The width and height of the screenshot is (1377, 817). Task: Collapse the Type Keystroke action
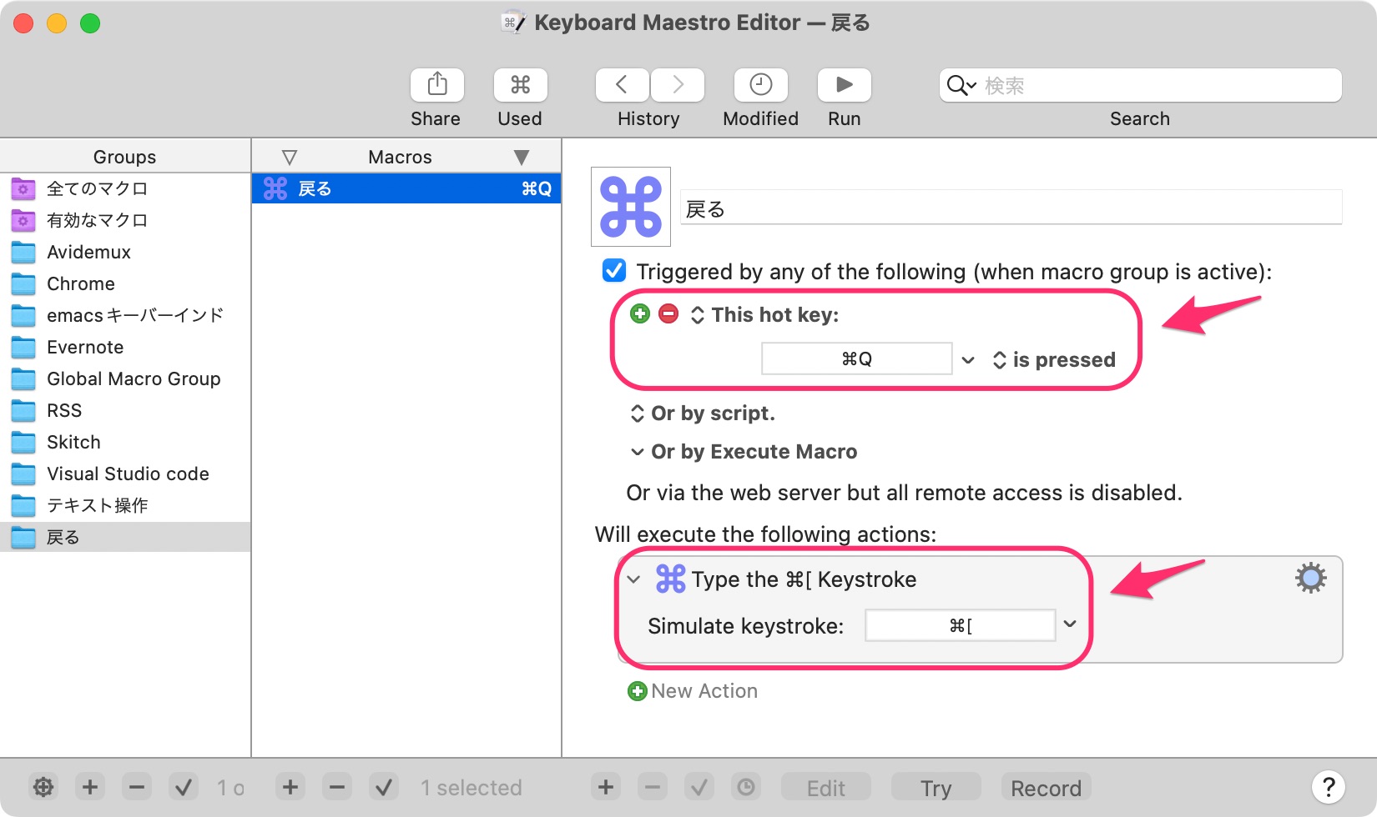coord(634,579)
